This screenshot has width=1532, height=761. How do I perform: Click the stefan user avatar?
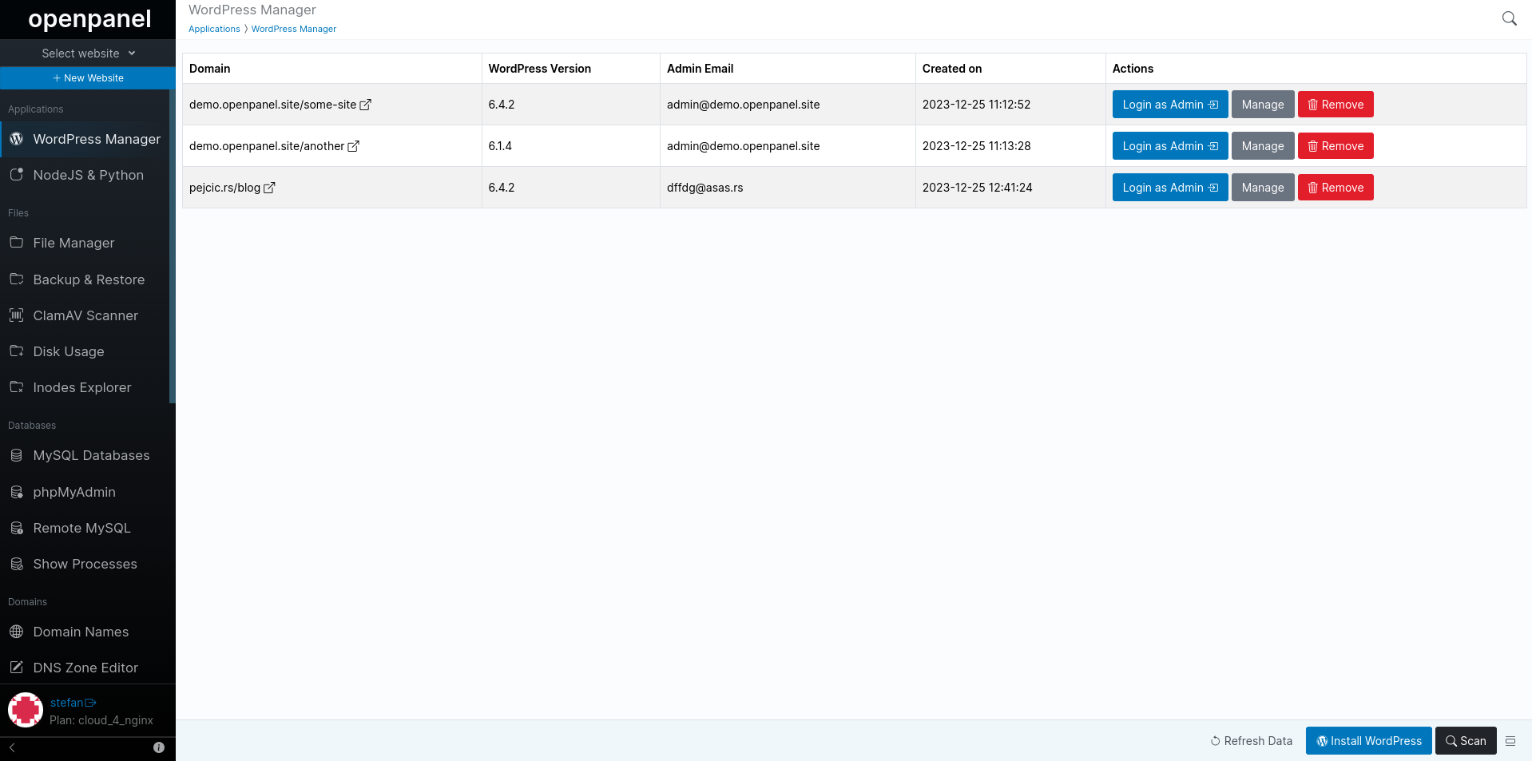click(26, 710)
